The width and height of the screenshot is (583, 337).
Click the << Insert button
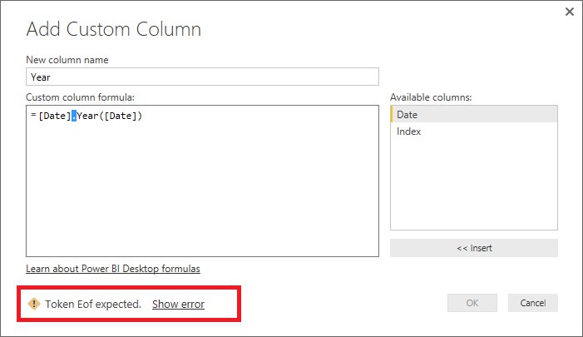(474, 248)
